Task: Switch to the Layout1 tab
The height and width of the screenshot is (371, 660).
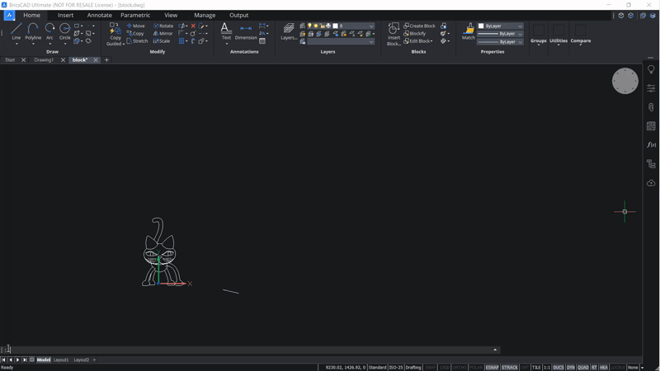Action: tap(60, 359)
